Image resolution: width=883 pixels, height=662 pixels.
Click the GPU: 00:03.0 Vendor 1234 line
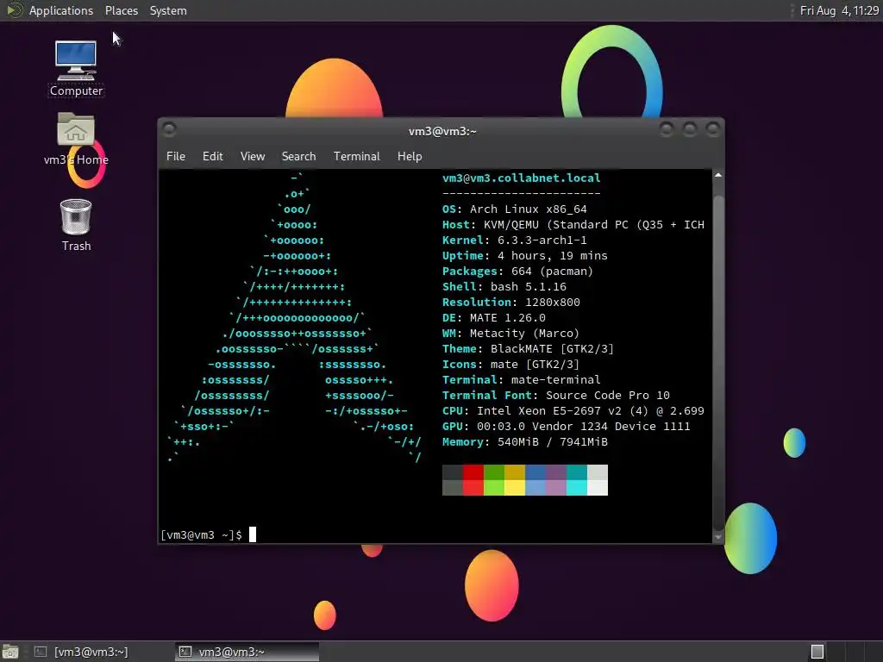pyautogui.click(x=567, y=426)
